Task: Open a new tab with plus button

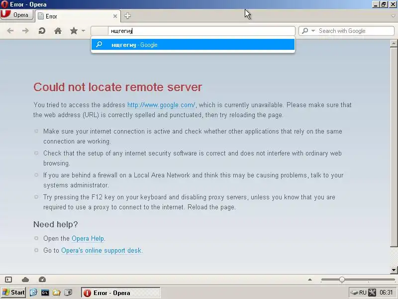Action: [x=127, y=16]
